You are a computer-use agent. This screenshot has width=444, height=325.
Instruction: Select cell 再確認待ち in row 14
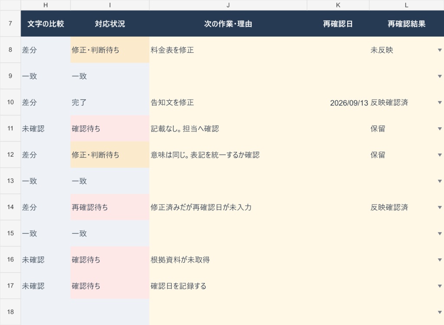tap(110, 207)
